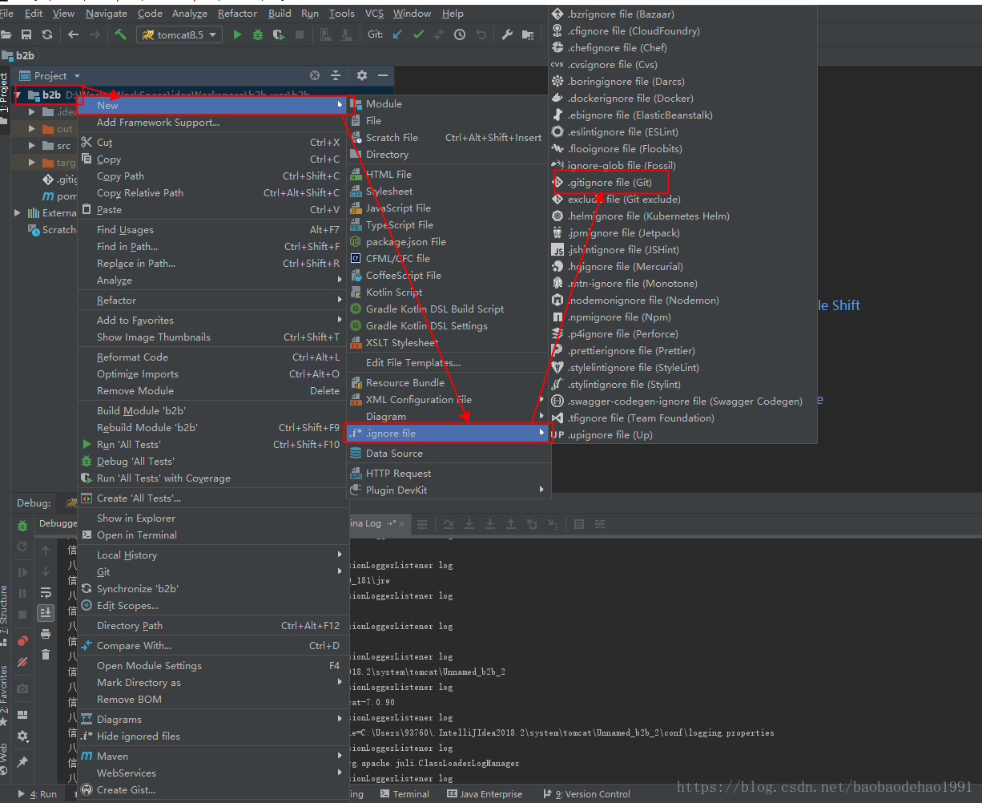
Task: Collapse the b2b project root node
Action: click(x=18, y=95)
